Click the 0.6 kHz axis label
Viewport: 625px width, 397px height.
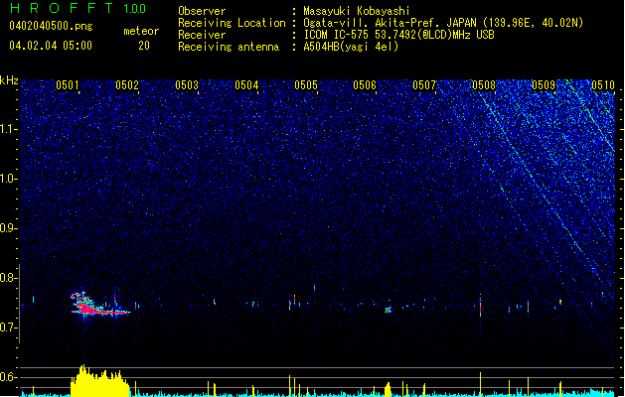(9, 377)
